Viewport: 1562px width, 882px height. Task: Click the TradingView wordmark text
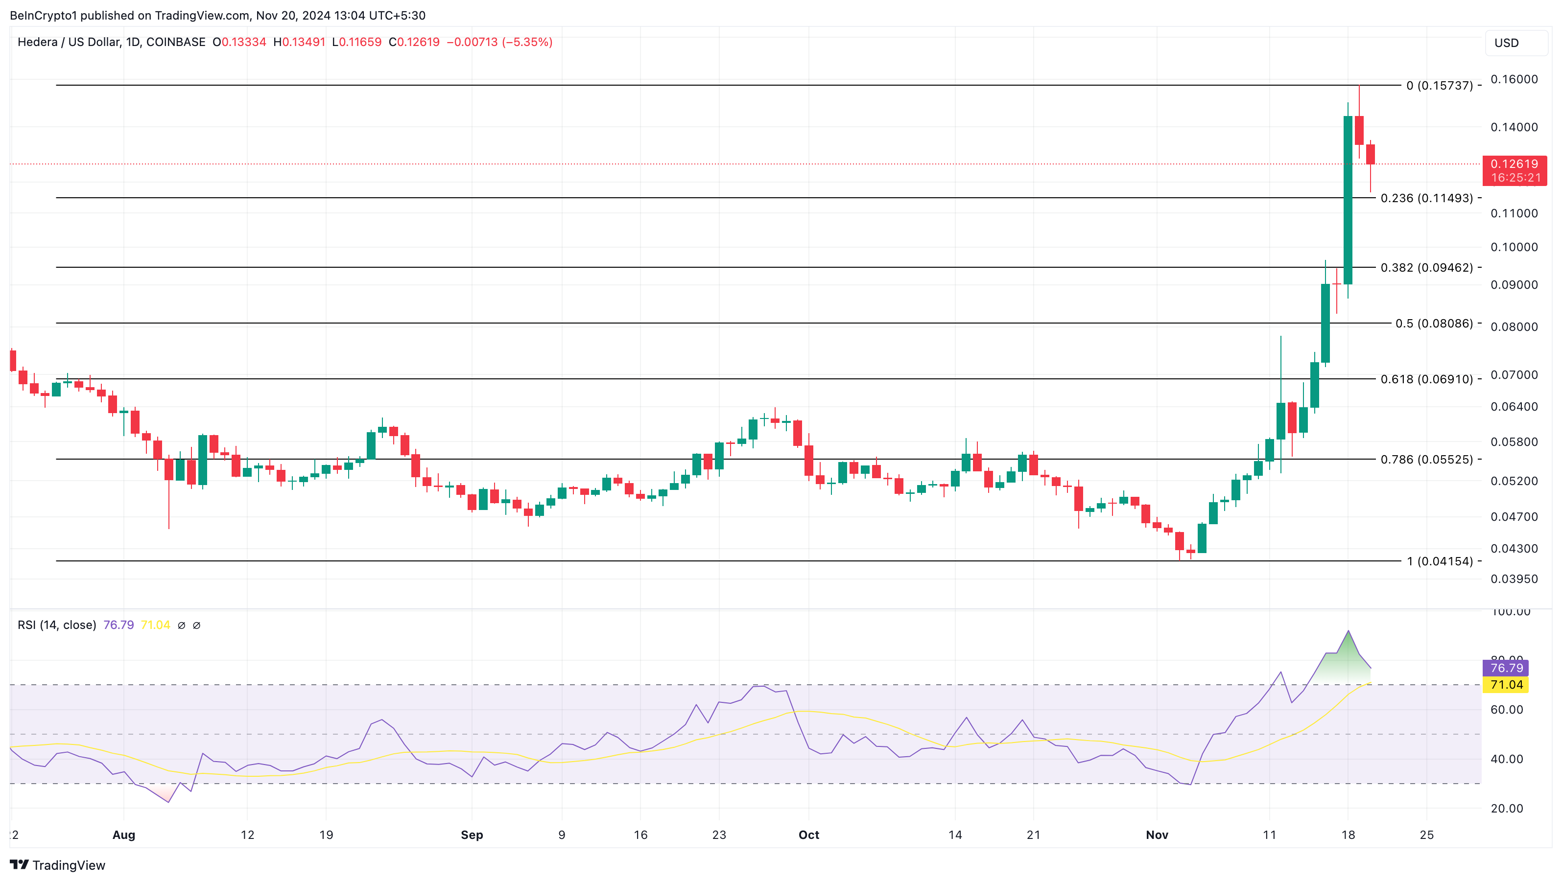coord(69,865)
